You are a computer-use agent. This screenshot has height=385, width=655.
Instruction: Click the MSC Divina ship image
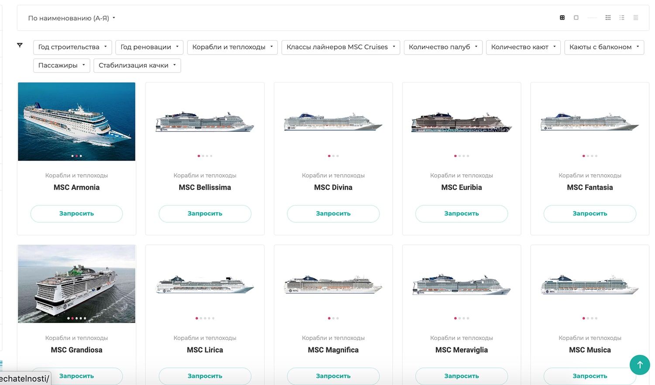tap(333, 122)
